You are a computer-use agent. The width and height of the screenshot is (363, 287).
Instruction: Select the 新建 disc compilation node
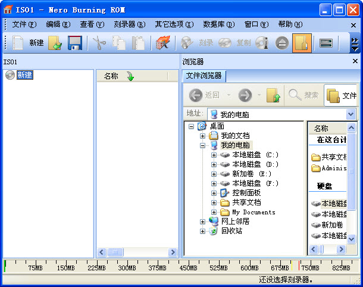click(x=25, y=75)
